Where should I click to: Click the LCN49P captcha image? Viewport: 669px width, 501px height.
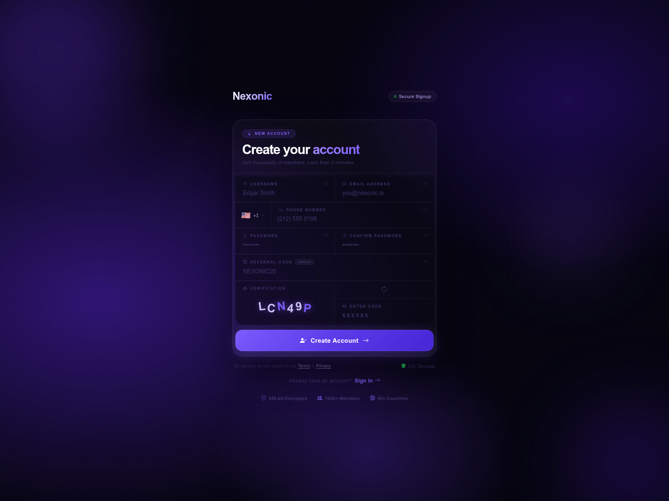285,307
